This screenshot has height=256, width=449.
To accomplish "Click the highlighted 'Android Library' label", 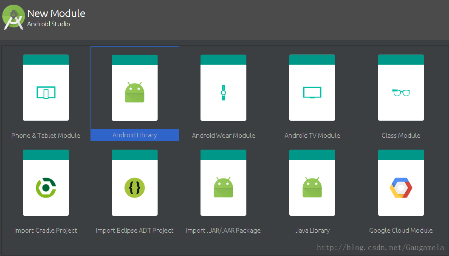I will tap(135, 135).
